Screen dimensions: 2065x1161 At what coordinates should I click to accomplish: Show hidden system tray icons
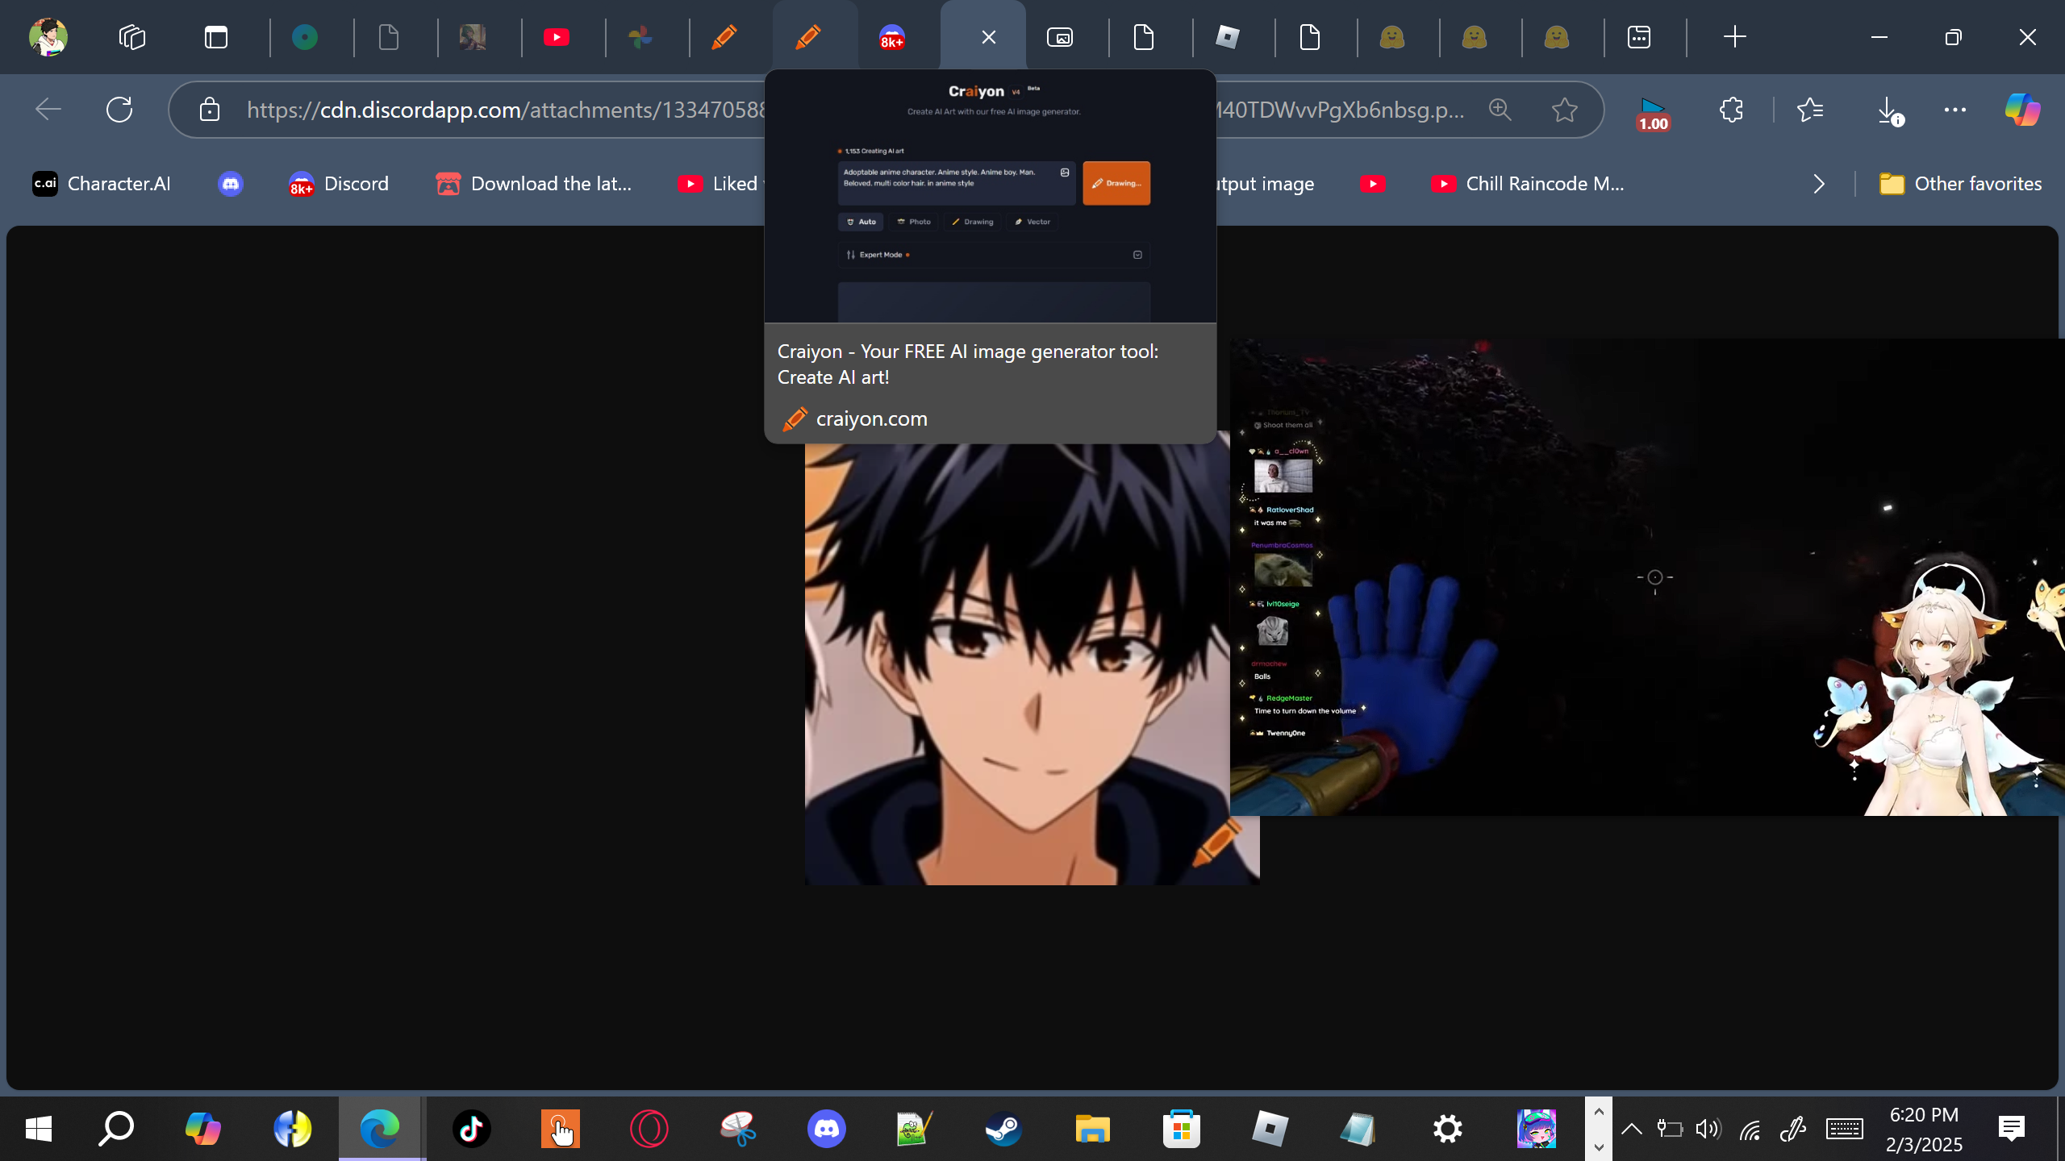[1631, 1129]
